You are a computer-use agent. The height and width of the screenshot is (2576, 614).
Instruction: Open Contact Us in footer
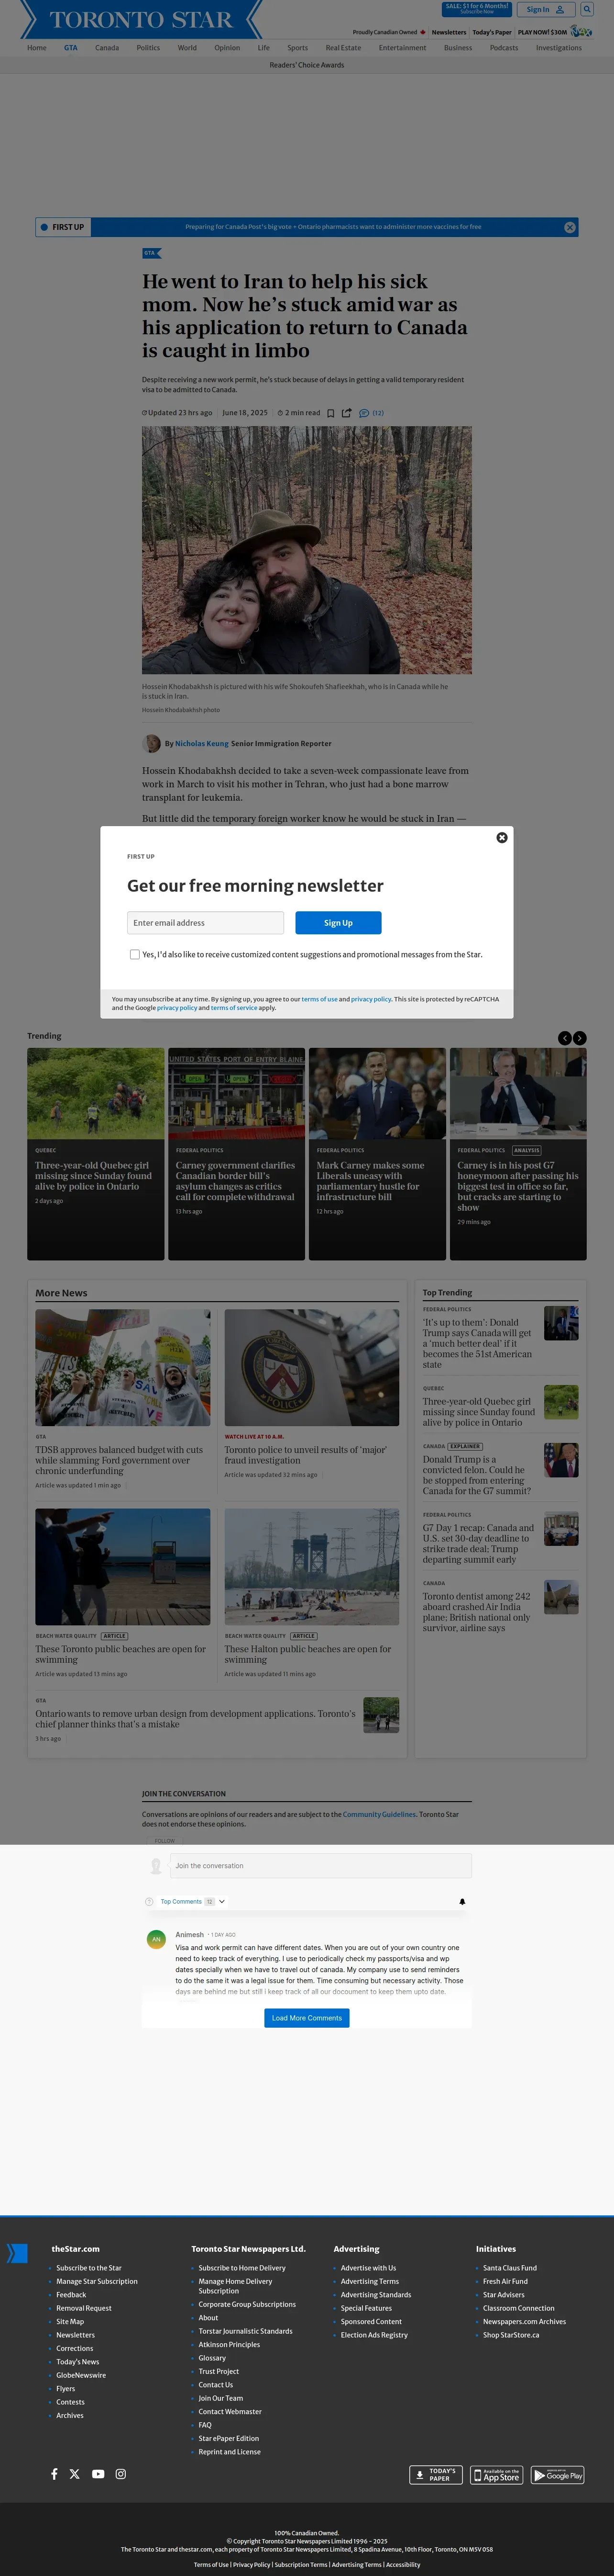[216, 2385]
